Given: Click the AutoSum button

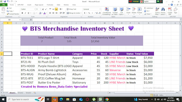Looking at the screenshot, I should (149, 8).
